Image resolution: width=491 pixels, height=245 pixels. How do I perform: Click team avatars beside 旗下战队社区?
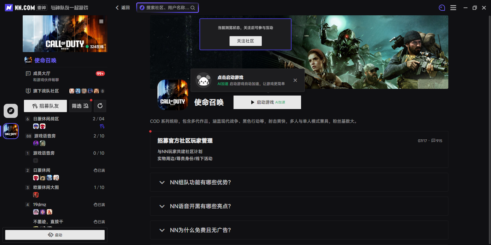coord(84,91)
